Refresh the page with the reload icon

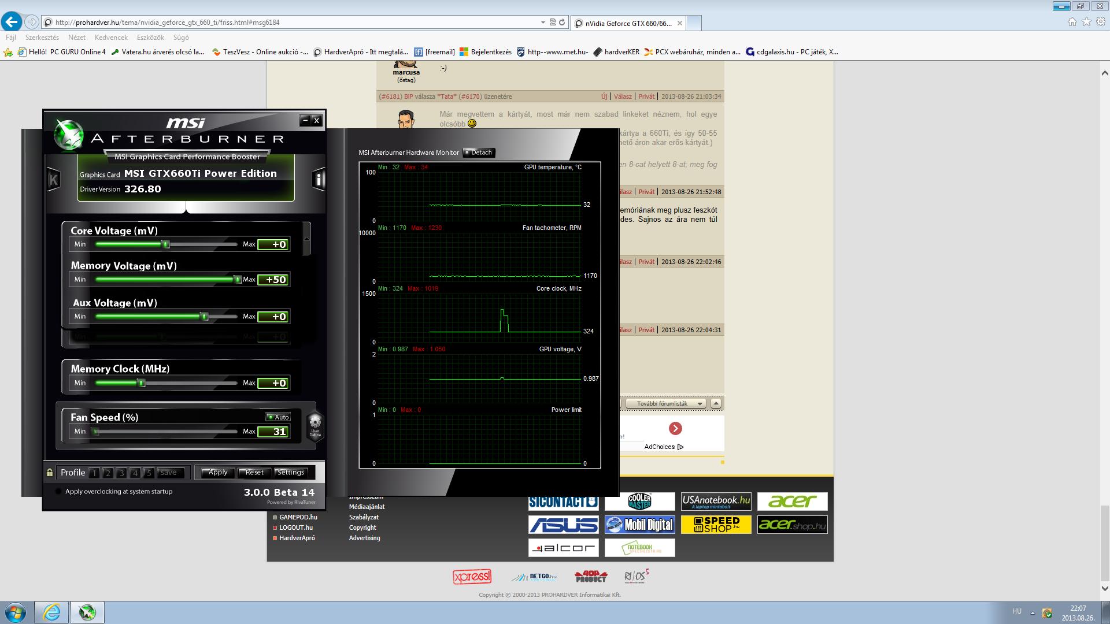coord(561,22)
